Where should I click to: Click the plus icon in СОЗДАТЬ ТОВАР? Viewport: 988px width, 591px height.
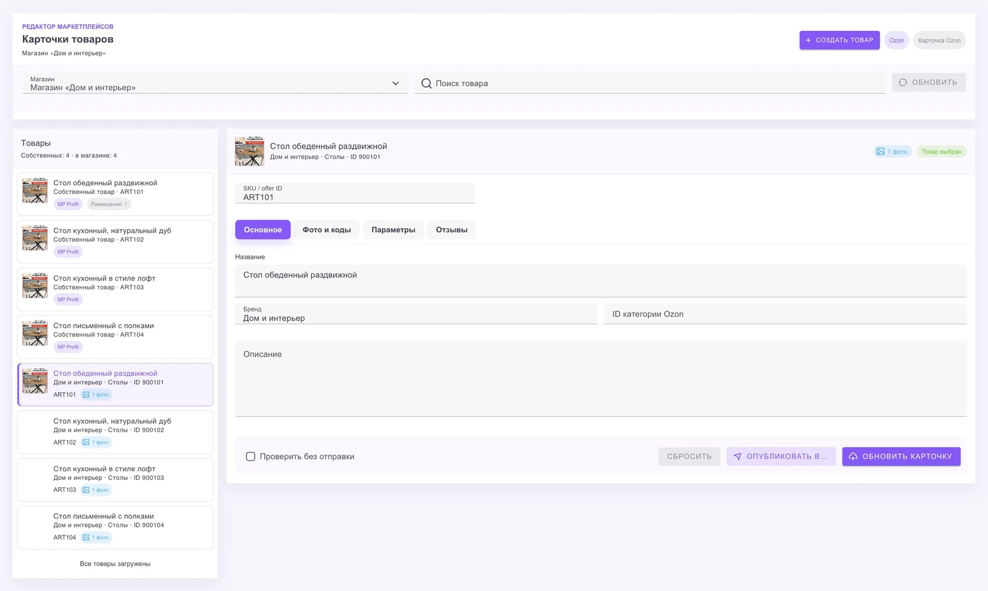808,40
